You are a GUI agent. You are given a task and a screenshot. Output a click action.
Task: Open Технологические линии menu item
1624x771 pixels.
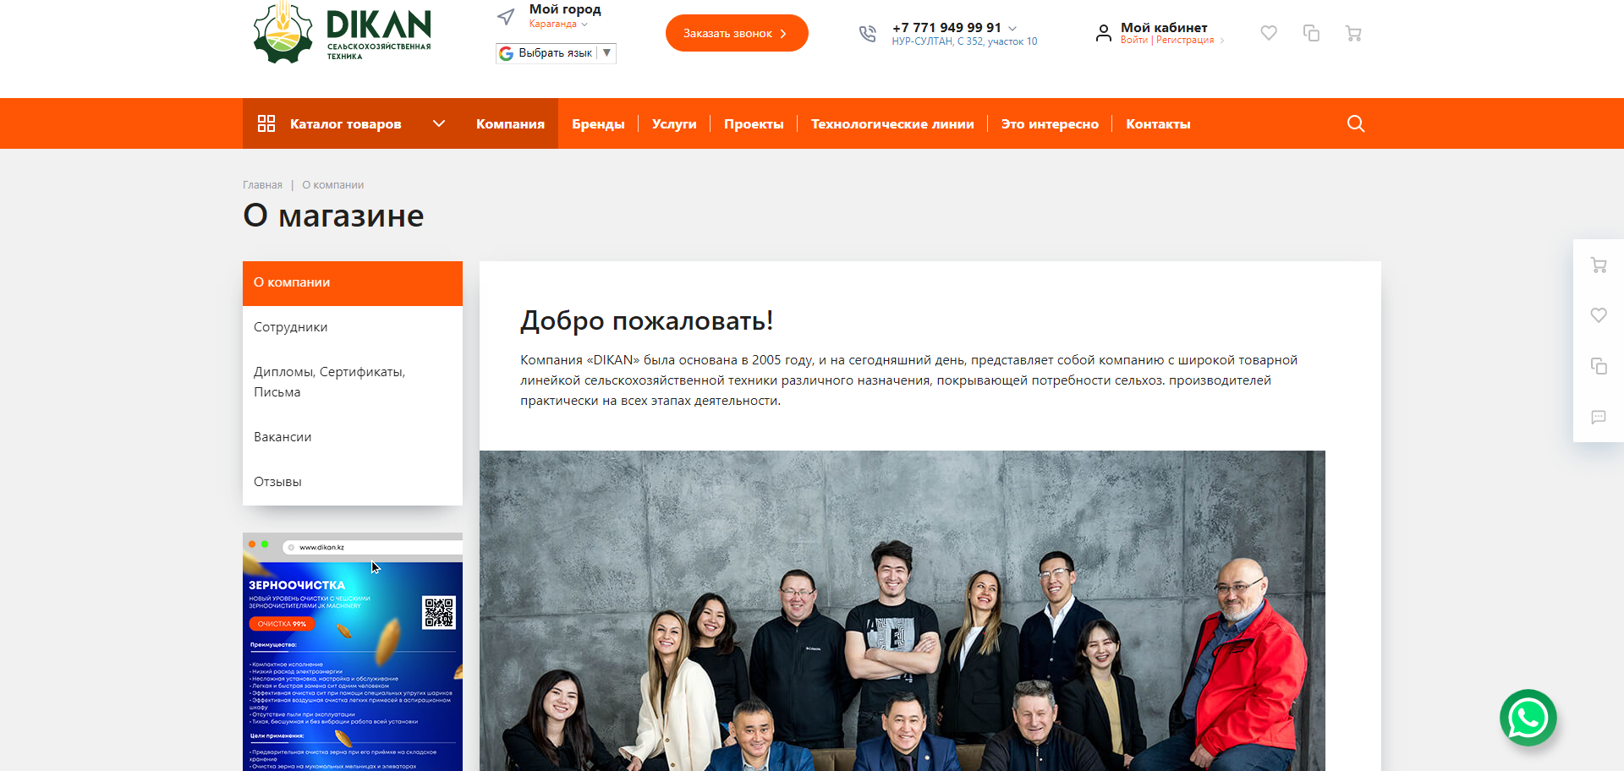pyautogui.click(x=892, y=124)
